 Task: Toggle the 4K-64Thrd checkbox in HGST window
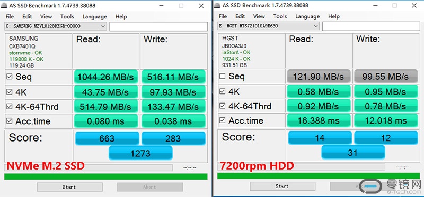point(223,106)
